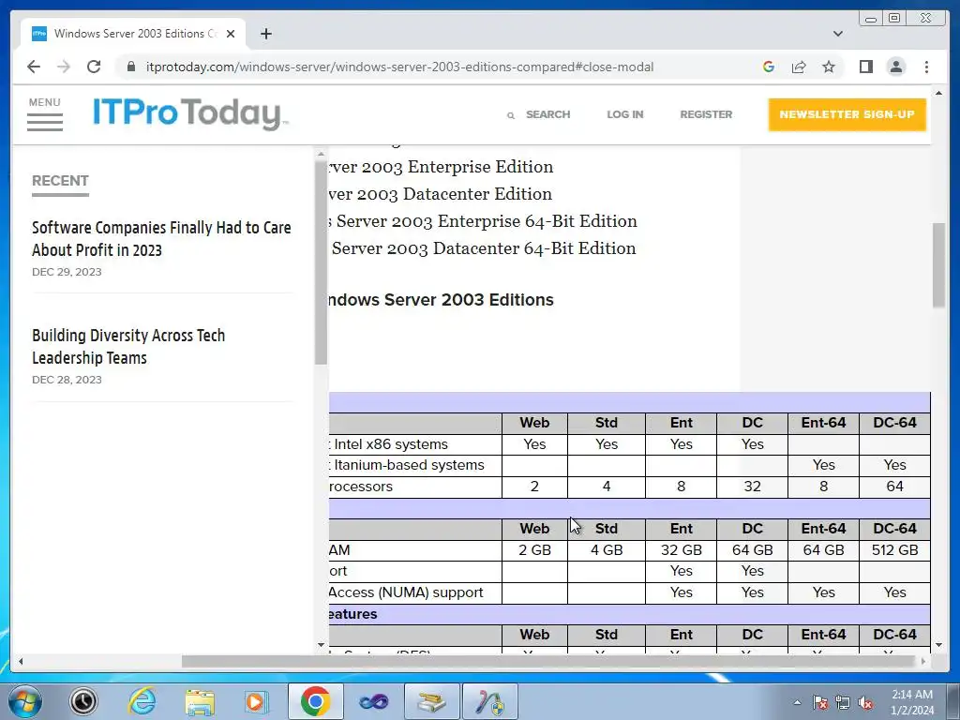The width and height of the screenshot is (960, 720).
Task: Click the RECENT heading
Action: point(60,181)
